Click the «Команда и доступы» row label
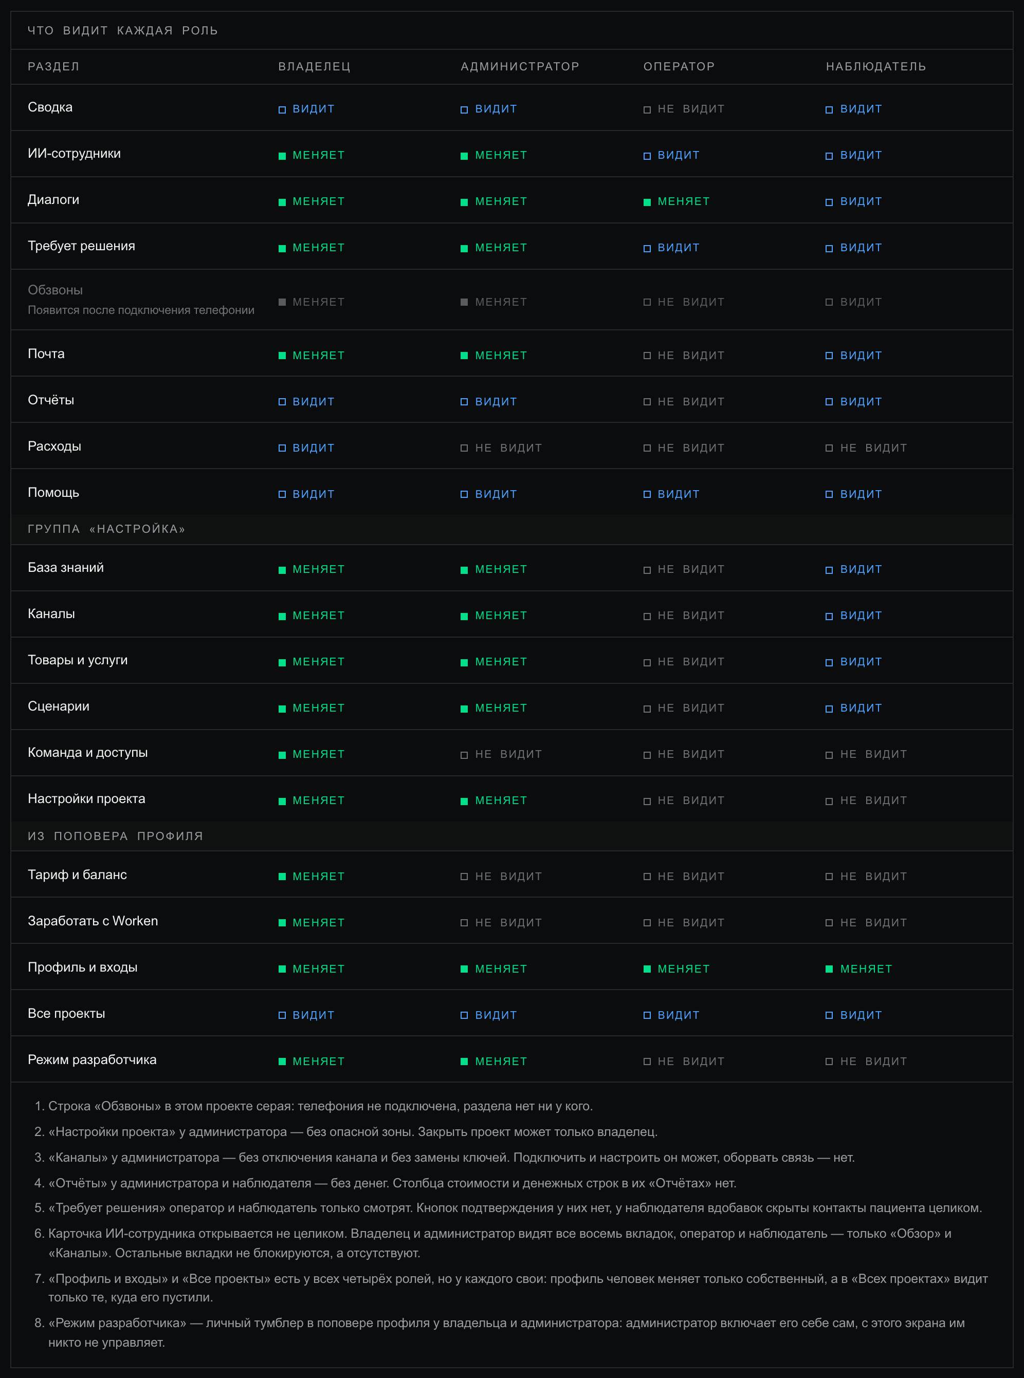The image size is (1024, 1378). click(x=87, y=752)
